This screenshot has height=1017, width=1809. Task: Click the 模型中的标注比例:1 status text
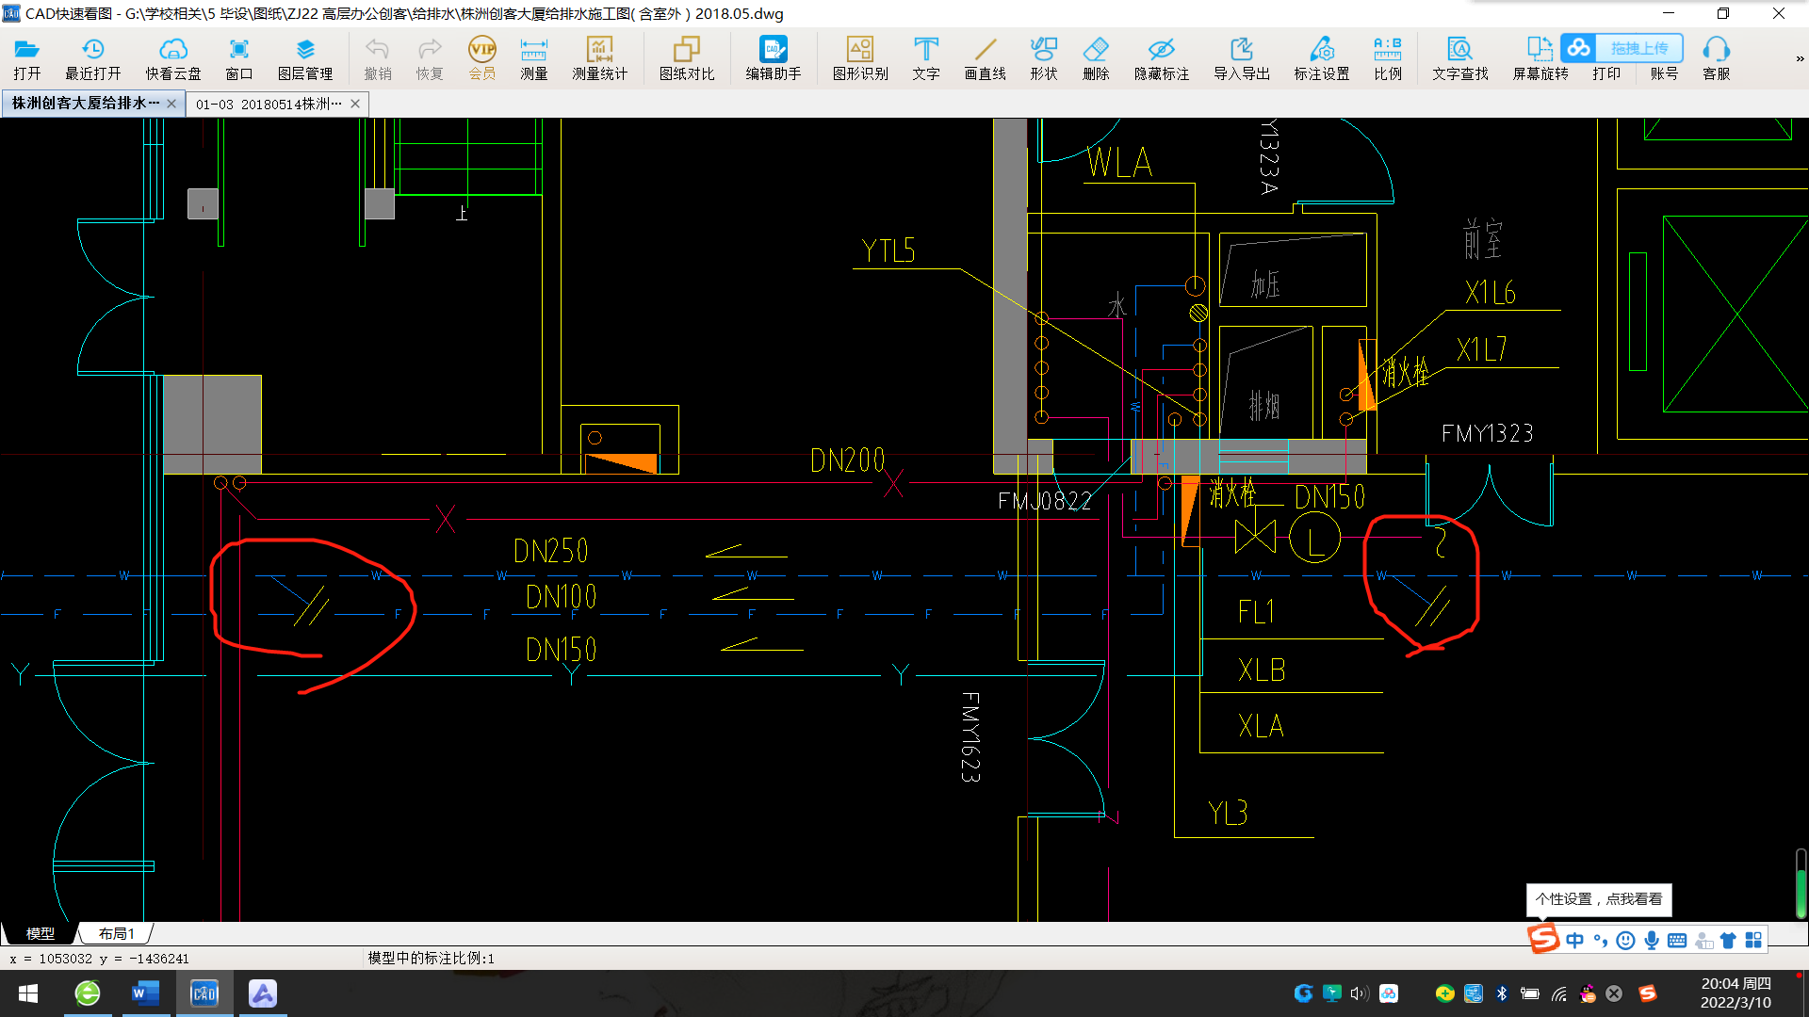coord(431,958)
